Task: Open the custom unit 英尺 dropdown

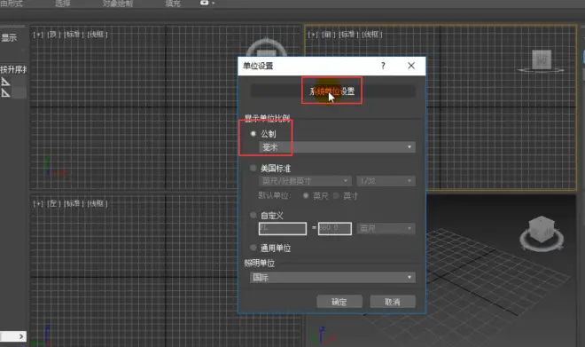Action: click(386, 228)
